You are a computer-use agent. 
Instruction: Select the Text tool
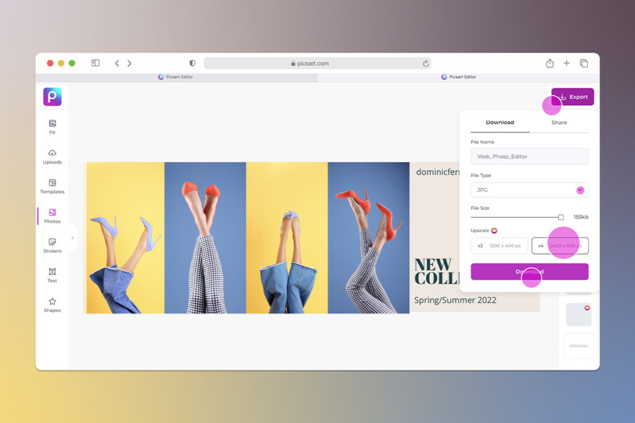click(52, 276)
